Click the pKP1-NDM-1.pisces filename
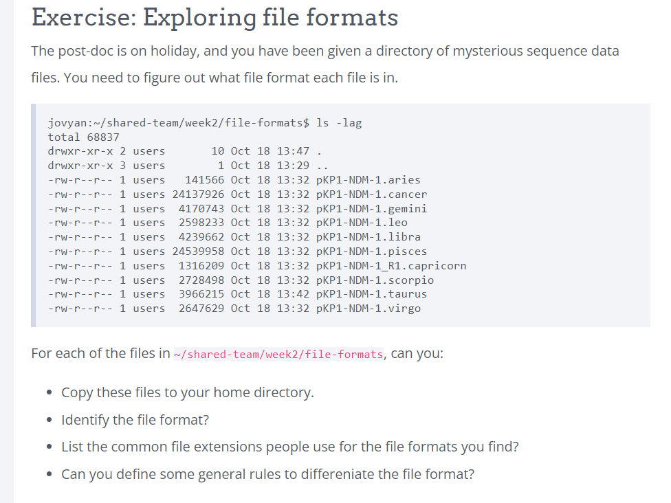Viewport: 671px width, 503px height. coord(371,252)
